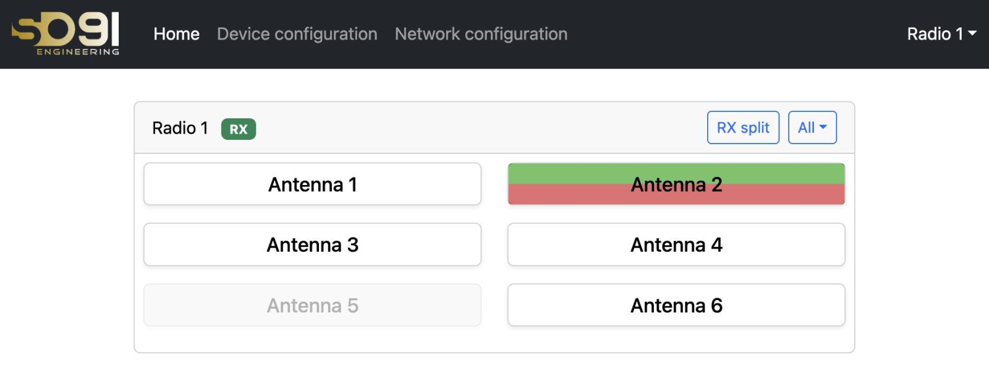The height and width of the screenshot is (370, 989).
Task: Deselect the highlighted Antenna 2
Action: (676, 184)
